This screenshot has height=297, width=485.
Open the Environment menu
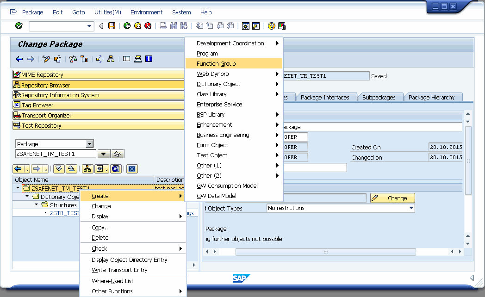pos(146,12)
